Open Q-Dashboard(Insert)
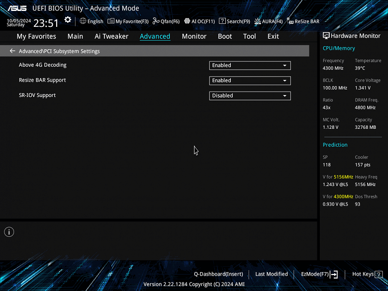Screen dimensions: 388x291 218,274
